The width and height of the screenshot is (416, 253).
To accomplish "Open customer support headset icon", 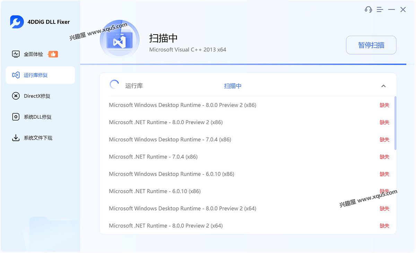I will click(368, 10).
